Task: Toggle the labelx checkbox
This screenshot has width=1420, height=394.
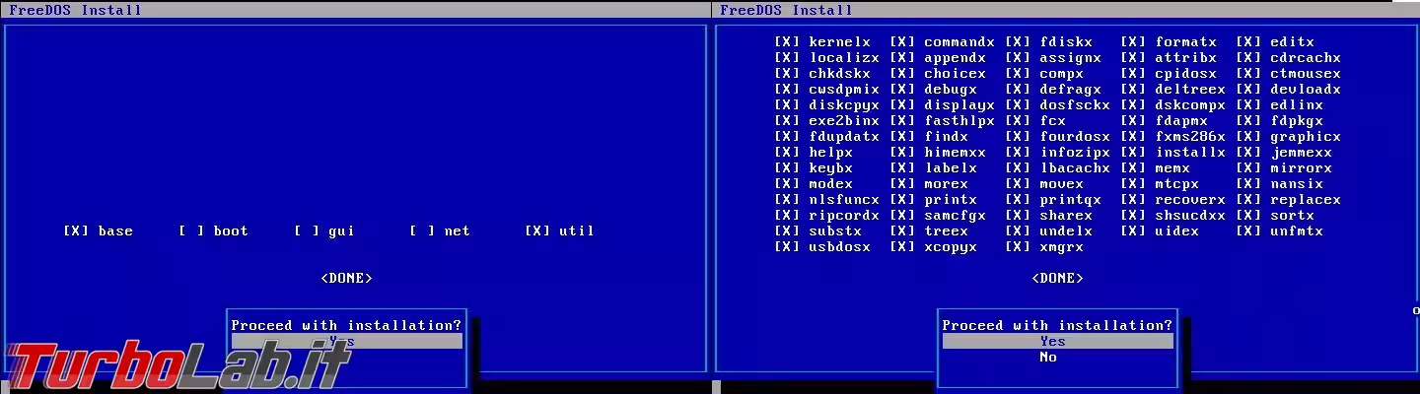Action: (902, 168)
